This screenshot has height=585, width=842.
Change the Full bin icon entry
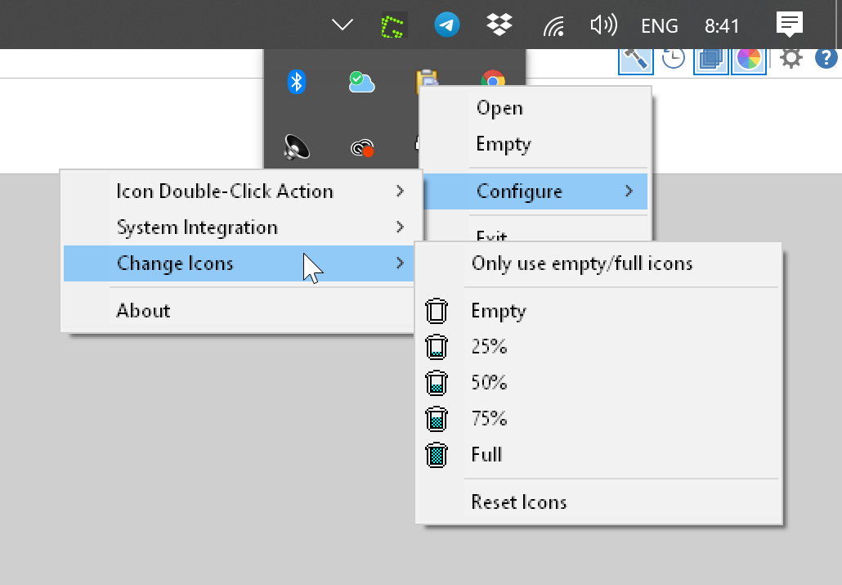click(598, 455)
